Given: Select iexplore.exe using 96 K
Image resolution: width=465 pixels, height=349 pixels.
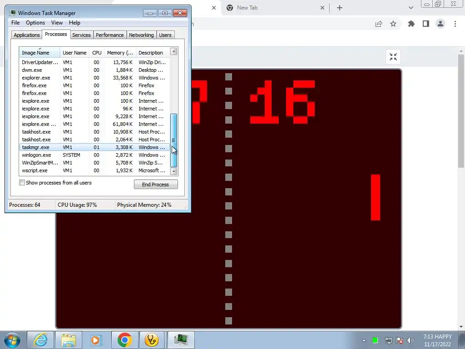Looking at the screenshot, I should (x=94, y=109).
